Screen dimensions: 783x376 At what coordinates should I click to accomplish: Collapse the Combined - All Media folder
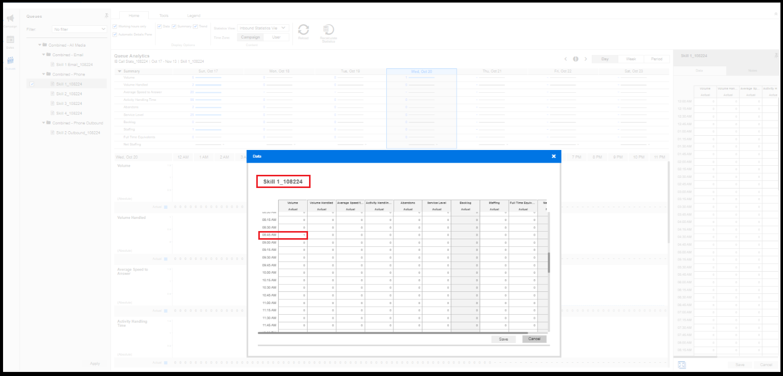[x=39, y=45]
